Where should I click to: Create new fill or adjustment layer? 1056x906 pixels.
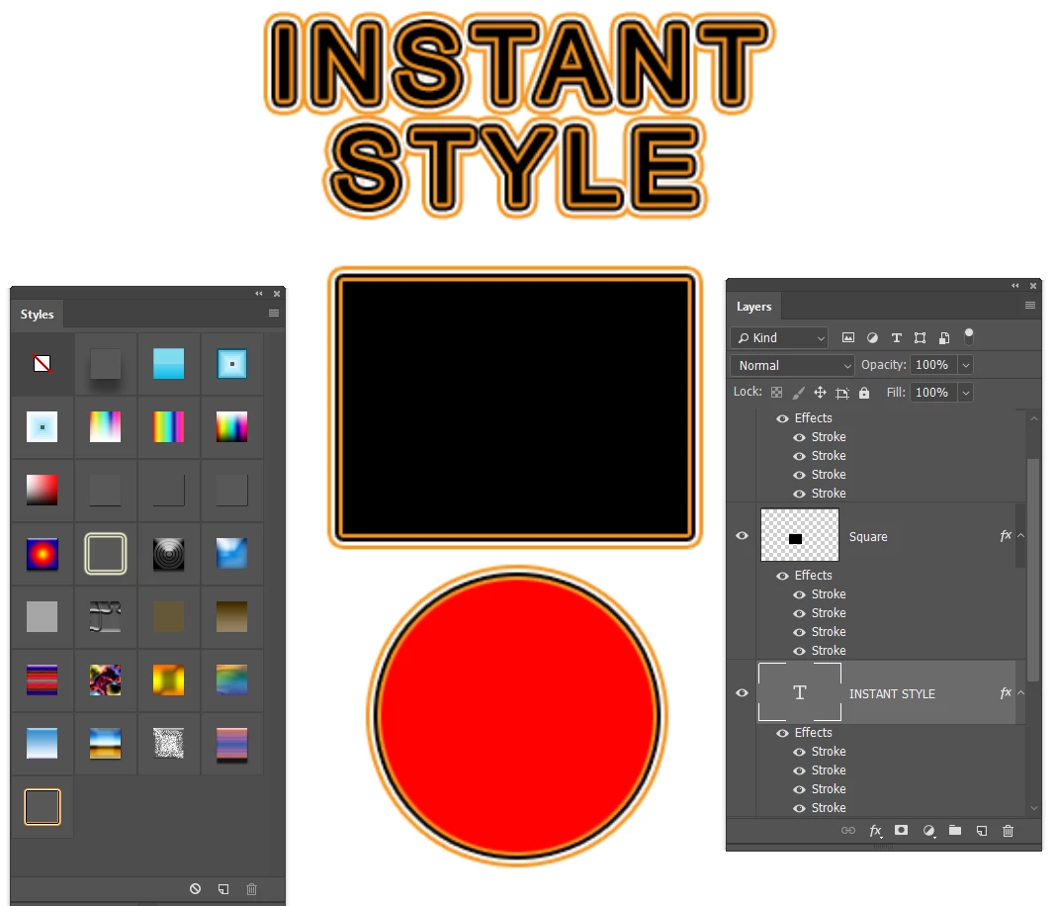tap(928, 831)
